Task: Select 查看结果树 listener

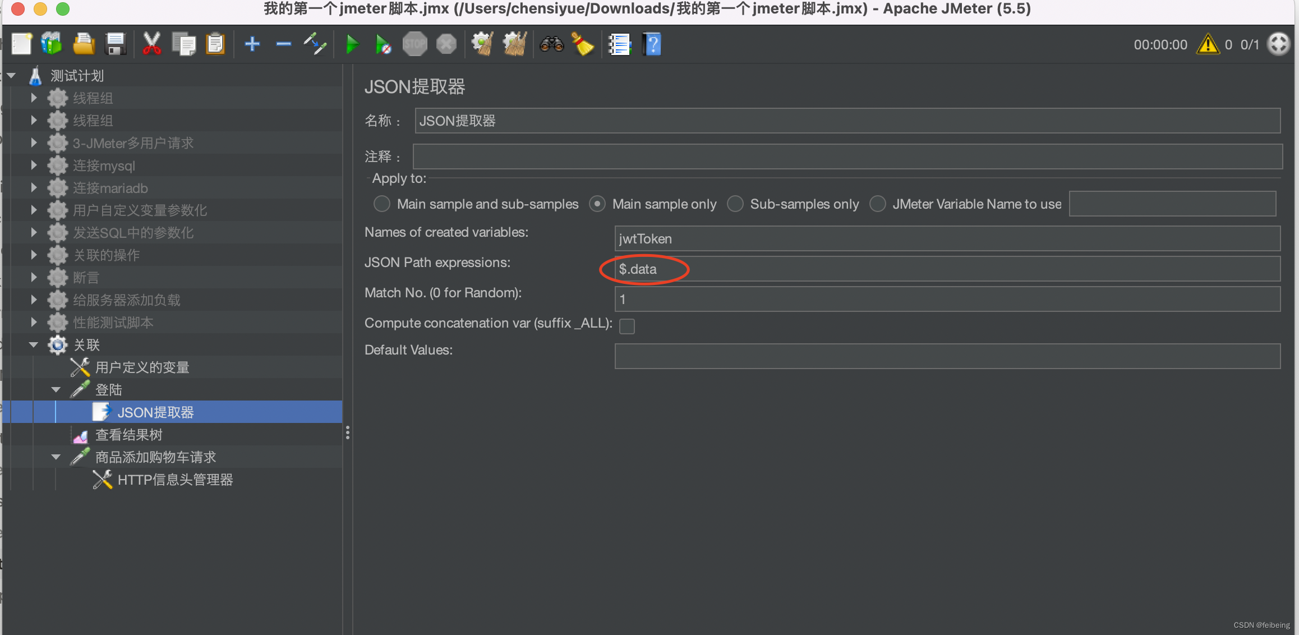Action: pos(129,435)
